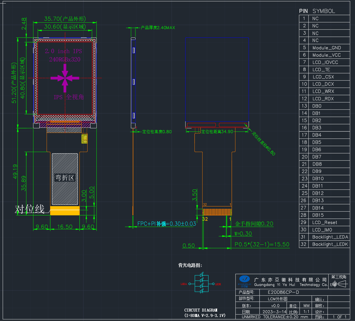Select the LCD_IOVCC pin row

pos(324,62)
